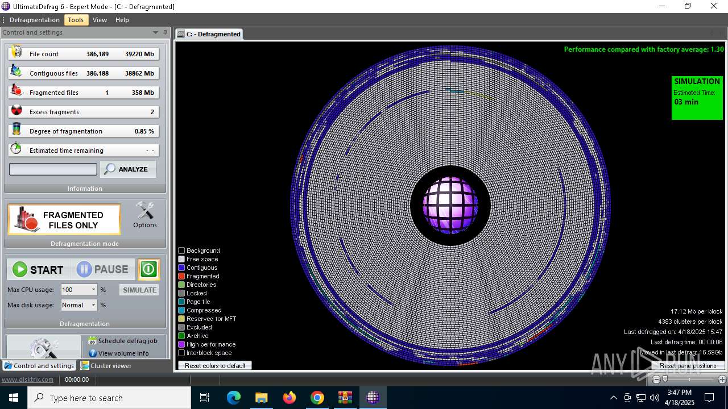The image size is (728, 409).
Task: Click the Compressed color swatch
Action: [x=181, y=310]
